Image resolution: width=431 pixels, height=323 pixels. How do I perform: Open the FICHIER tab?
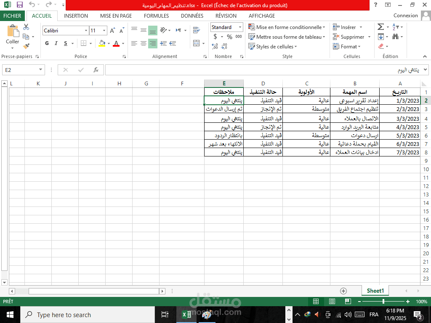(x=12, y=16)
